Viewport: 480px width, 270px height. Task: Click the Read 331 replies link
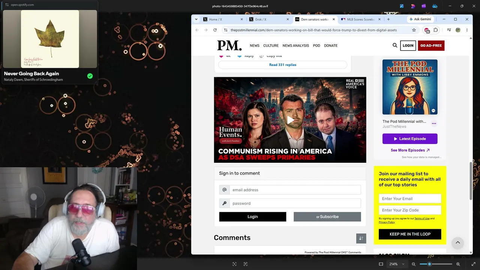pyautogui.click(x=283, y=65)
